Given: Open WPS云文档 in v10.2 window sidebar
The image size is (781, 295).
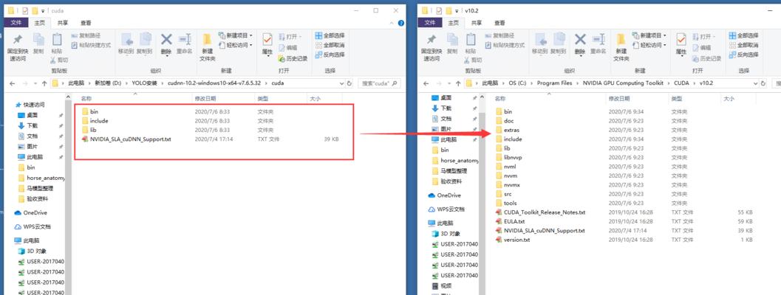Looking at the screenshot, I should [451, 209].
